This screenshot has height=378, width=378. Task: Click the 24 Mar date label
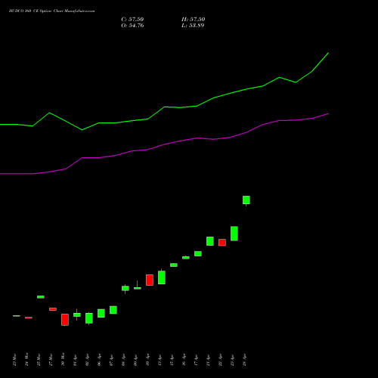point(26,360)
